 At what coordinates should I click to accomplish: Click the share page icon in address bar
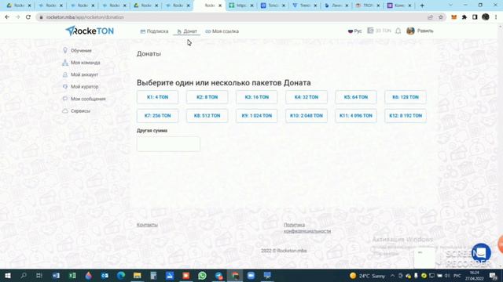click(430, 17)
